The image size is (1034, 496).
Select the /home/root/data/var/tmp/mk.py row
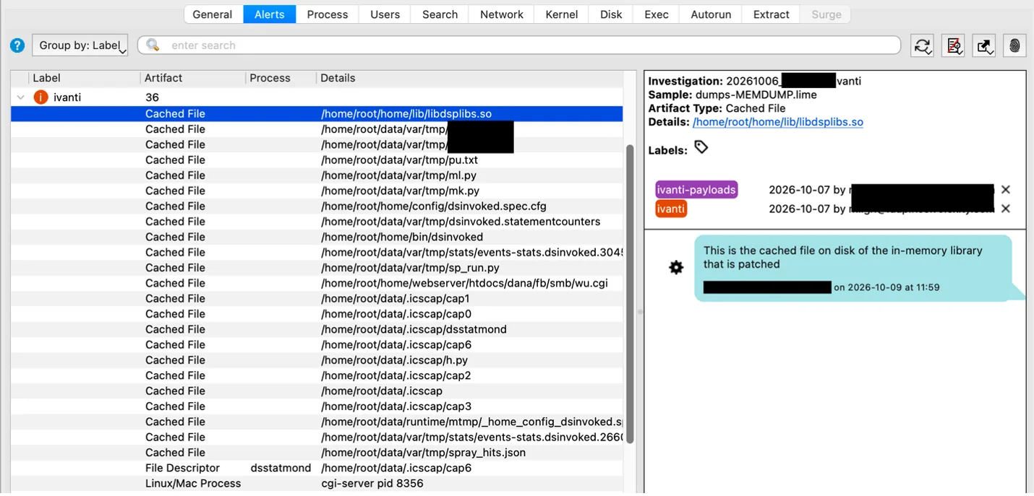[317, 191]
